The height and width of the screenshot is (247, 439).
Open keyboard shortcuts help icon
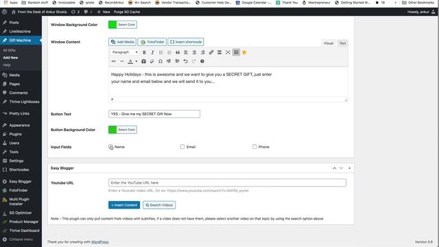(x=202, y=61)
